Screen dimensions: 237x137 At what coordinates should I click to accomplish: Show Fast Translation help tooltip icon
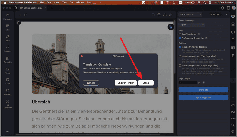(x=199, y=34)
